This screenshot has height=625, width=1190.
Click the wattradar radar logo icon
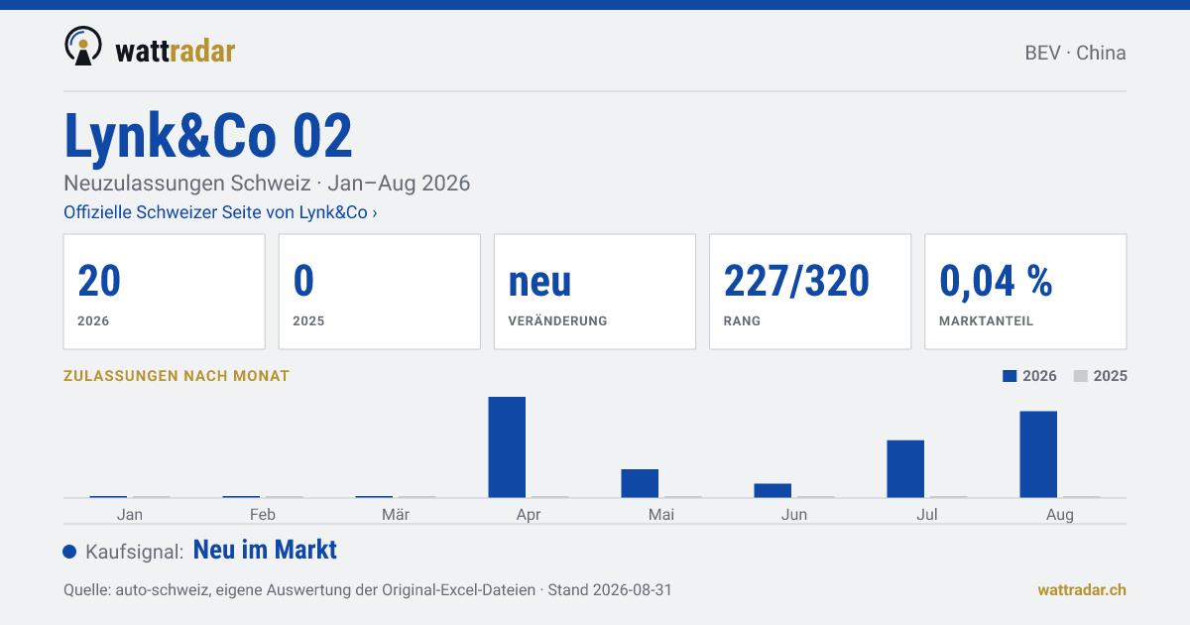[83, 47]
